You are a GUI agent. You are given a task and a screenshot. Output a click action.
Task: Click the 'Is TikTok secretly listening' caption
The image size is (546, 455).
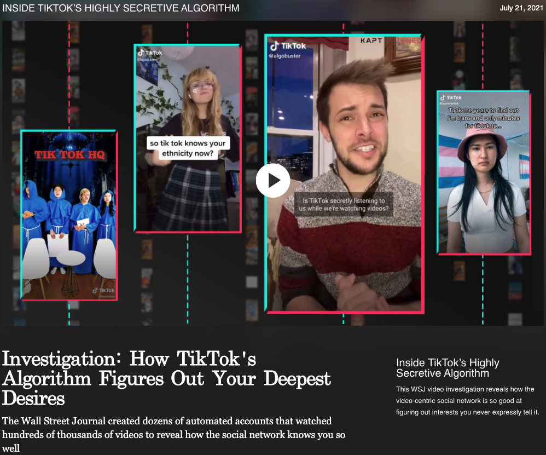pyautogui.click(x=344, y=205)
